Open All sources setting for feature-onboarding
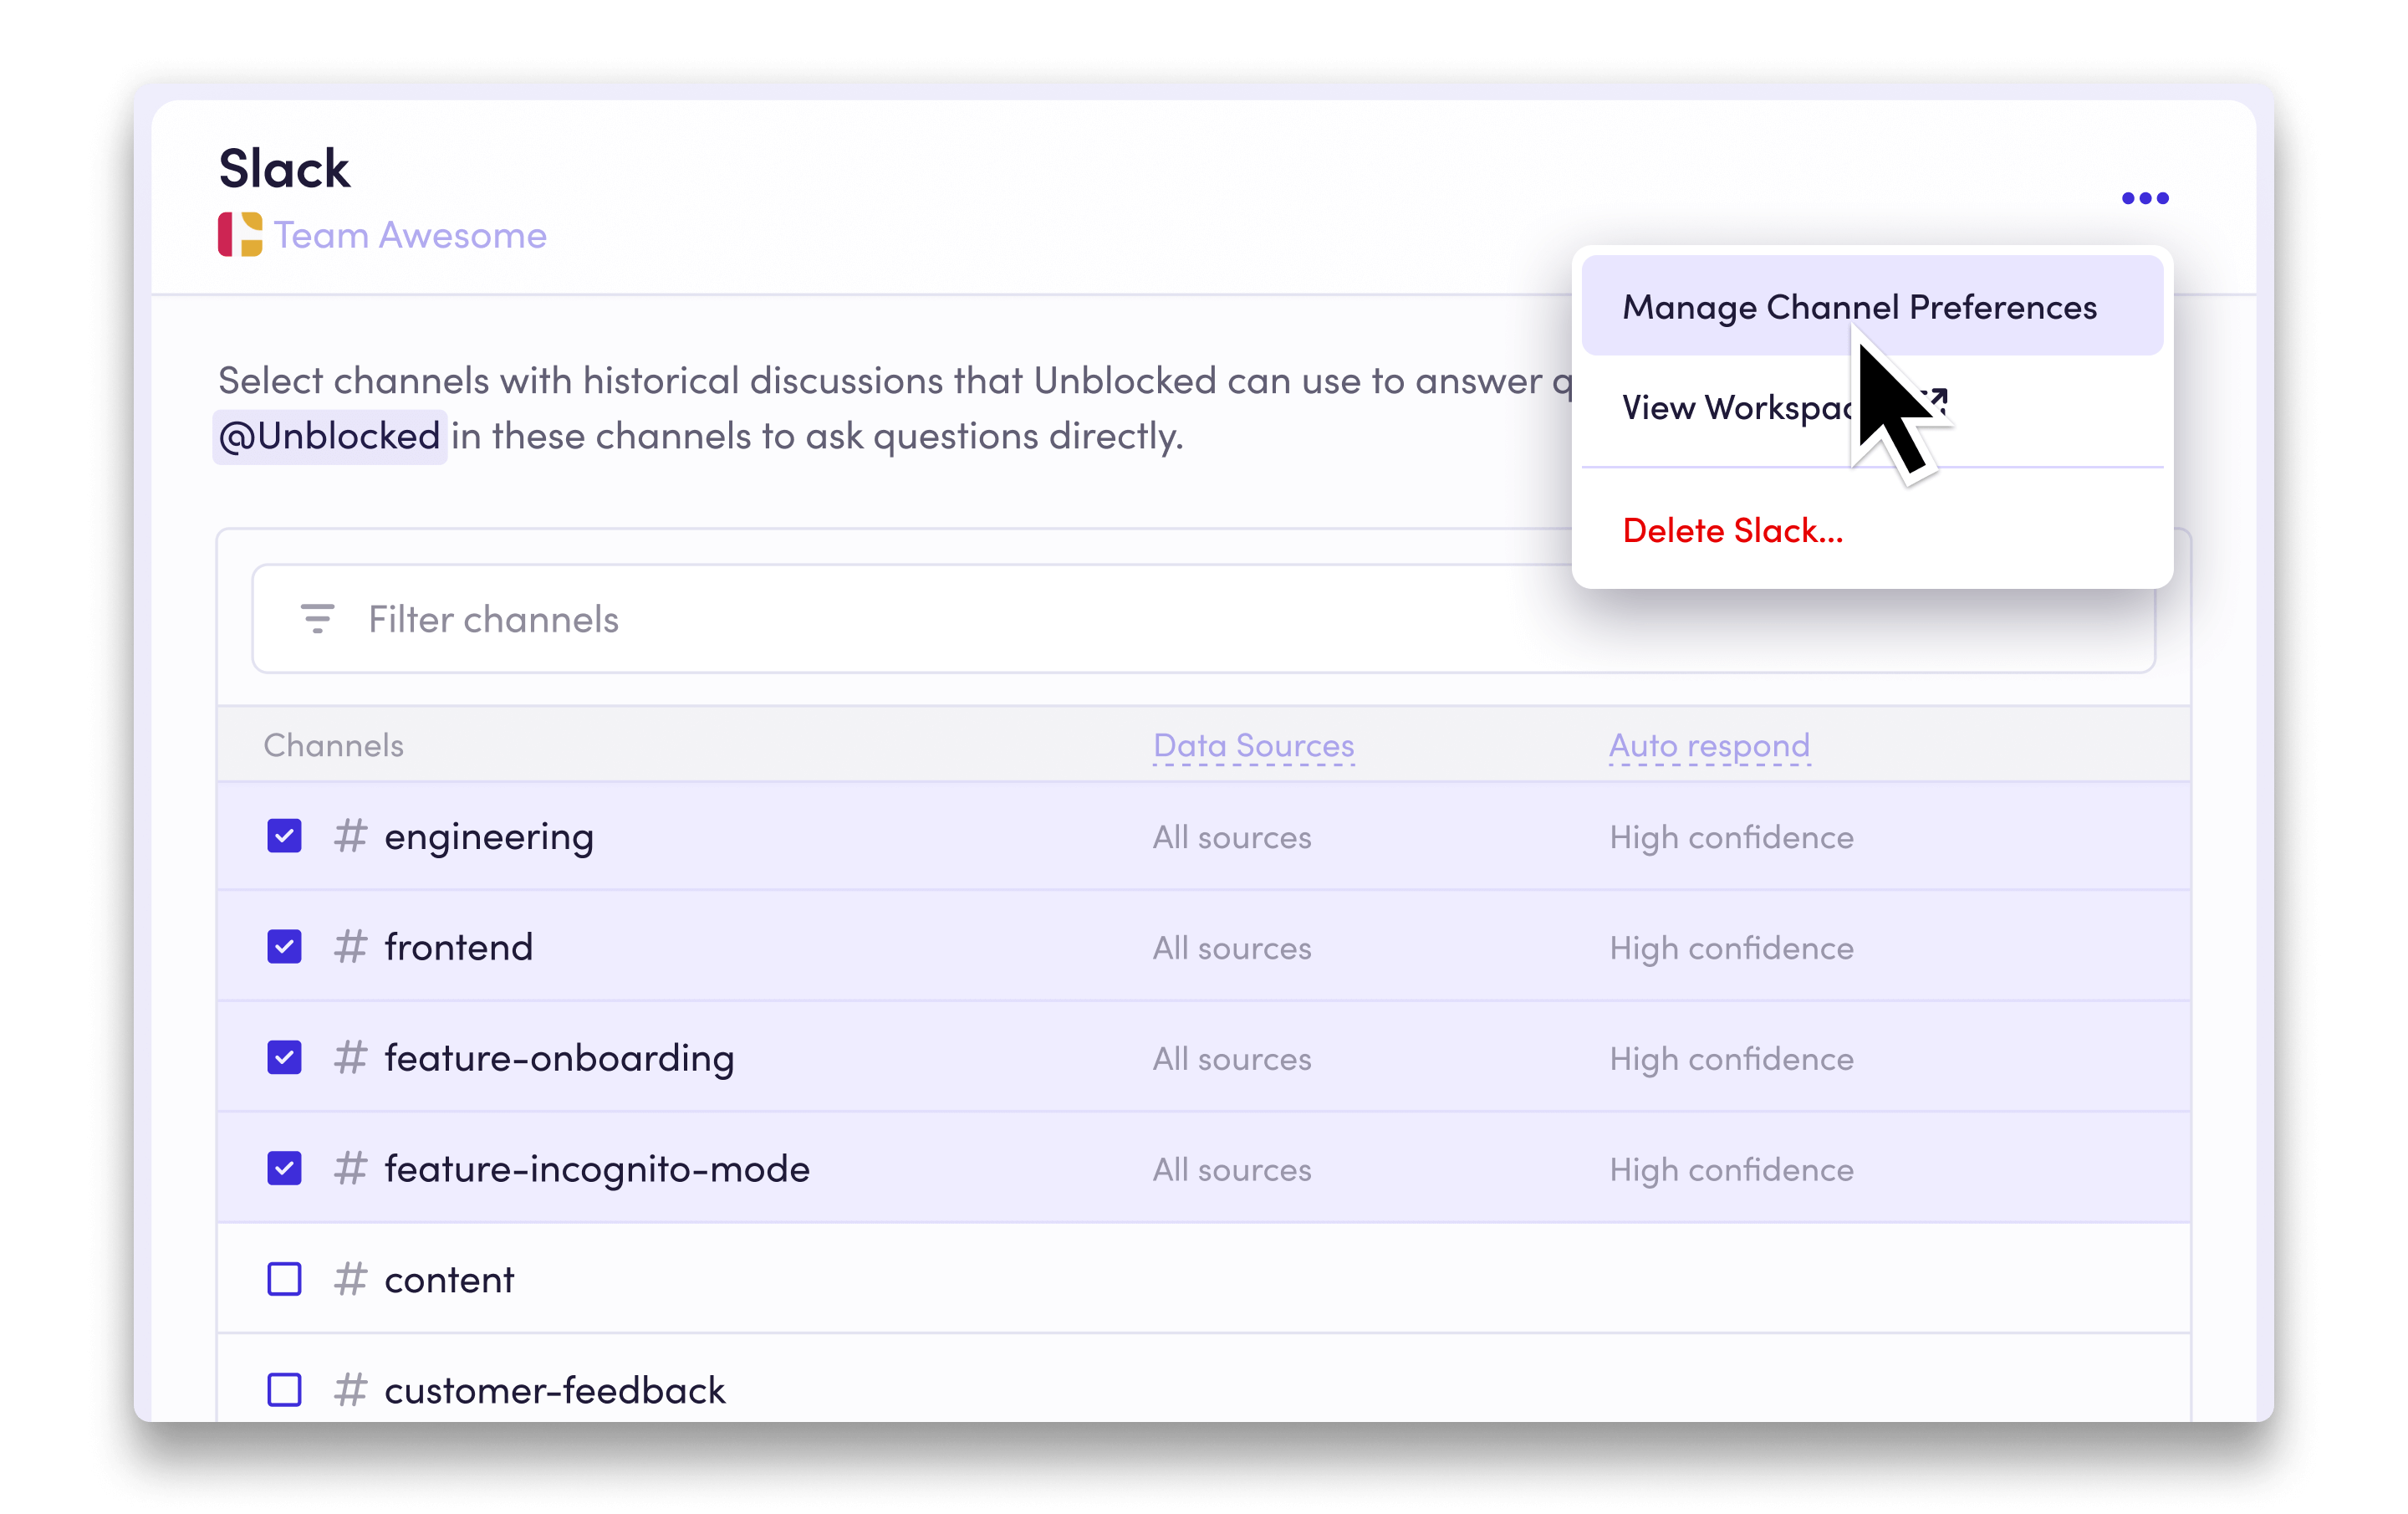The height and width of the screenshot is (1514, 2408). [1232, 1060]
